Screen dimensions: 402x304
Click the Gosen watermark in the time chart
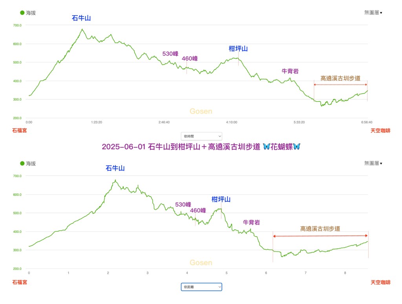tap(201, 111)
